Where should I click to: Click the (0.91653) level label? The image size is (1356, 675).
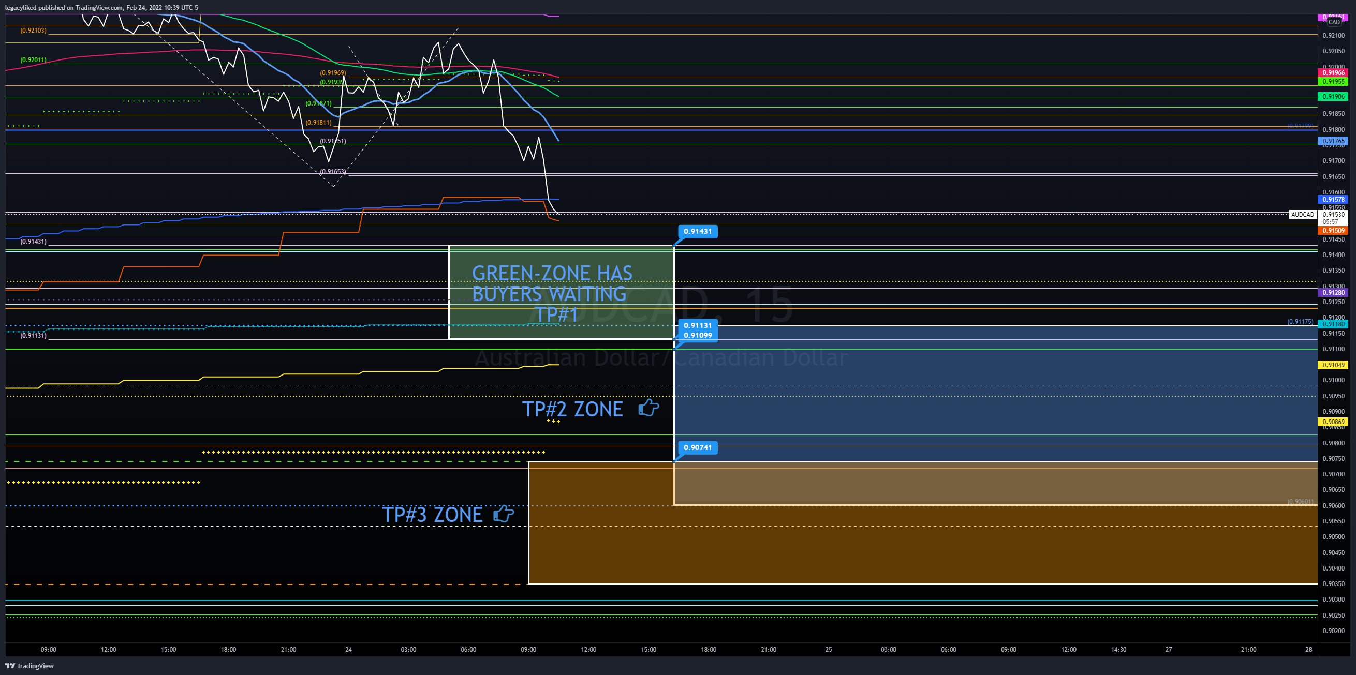[333, 172]
